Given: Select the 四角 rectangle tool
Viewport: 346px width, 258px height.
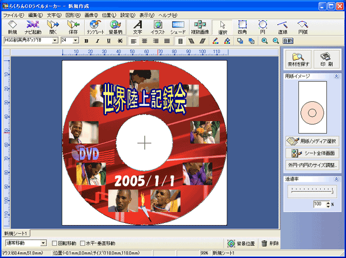Looking at the screenshot, I should click(x=242, y=27).
